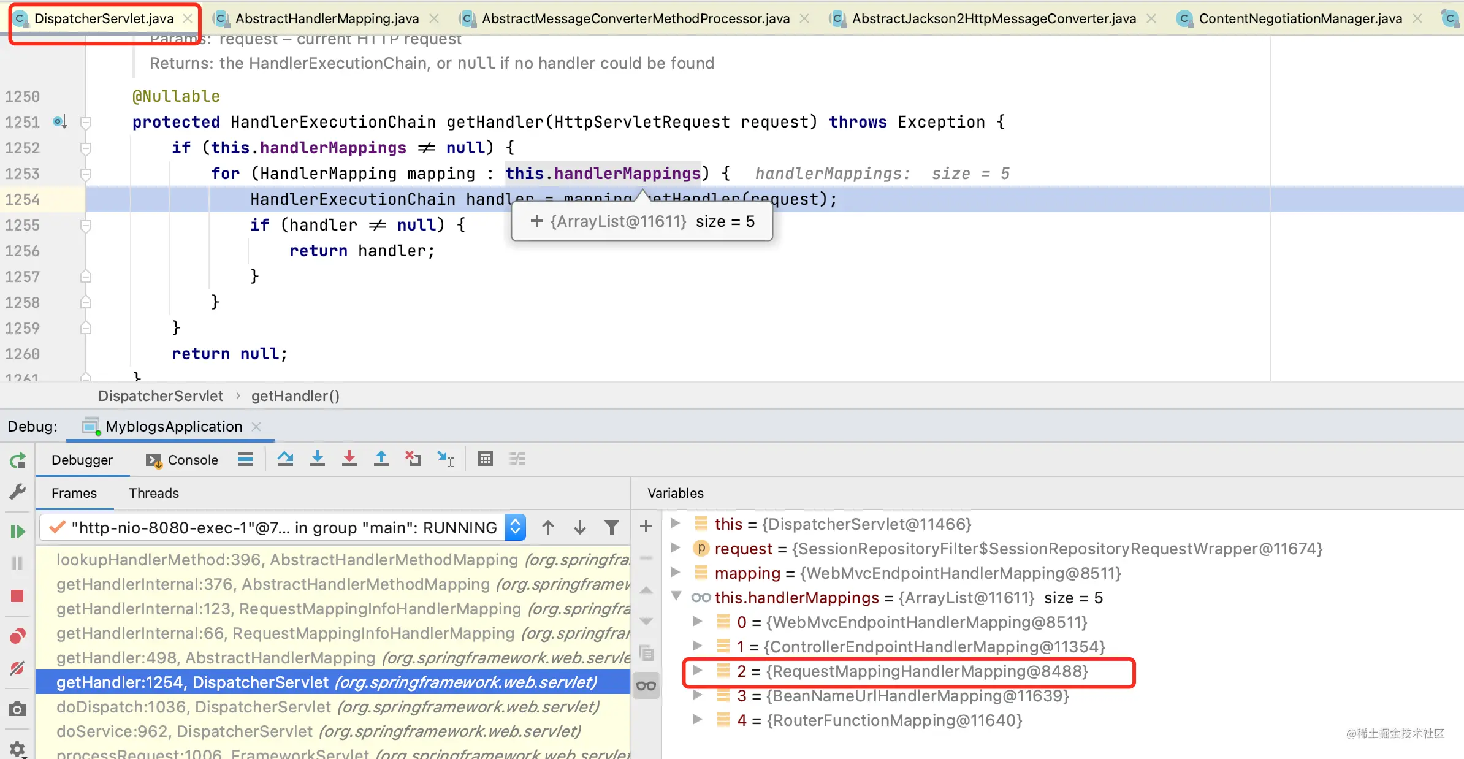The height and width of the screenshot is (759, 1464).
Task: Fold getHandler method at line 1251
Action: 86,122
